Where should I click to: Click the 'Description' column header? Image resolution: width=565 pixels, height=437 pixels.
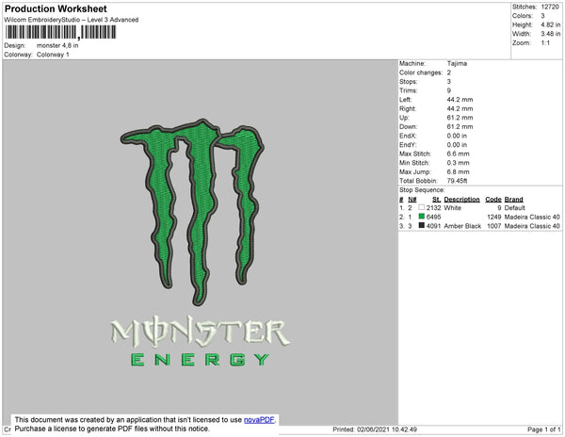[461, 200]
